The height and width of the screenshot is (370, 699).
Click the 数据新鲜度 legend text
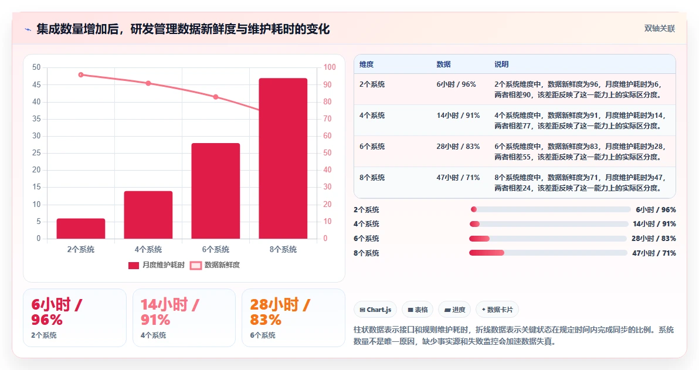[222, 265]
